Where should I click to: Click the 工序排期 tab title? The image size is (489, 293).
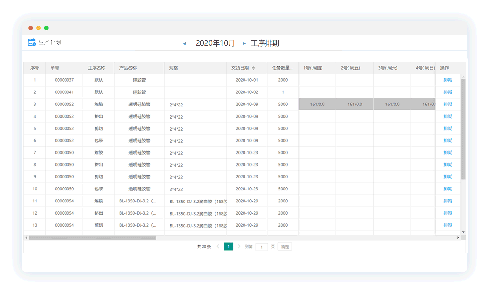(x=265, y=43)
